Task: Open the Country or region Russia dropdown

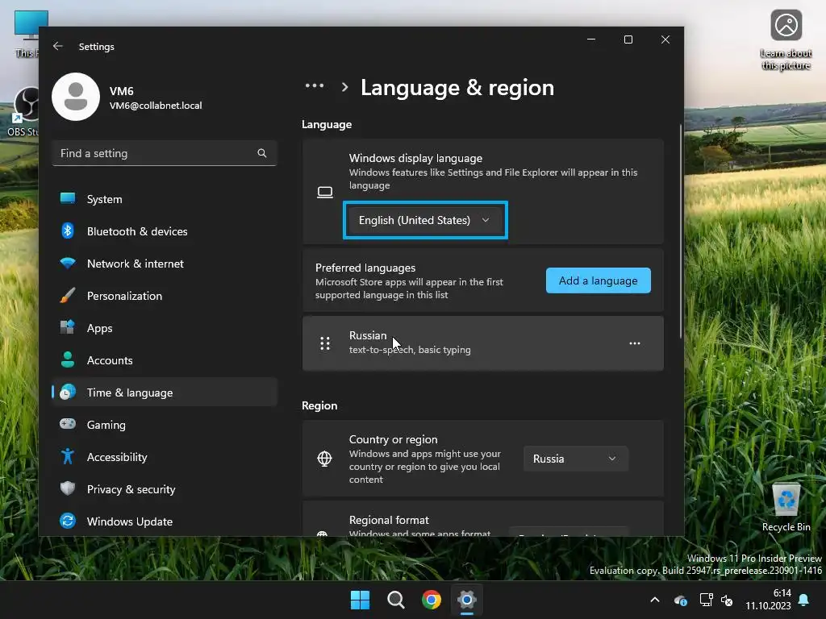Action: [x=575, y=459]
